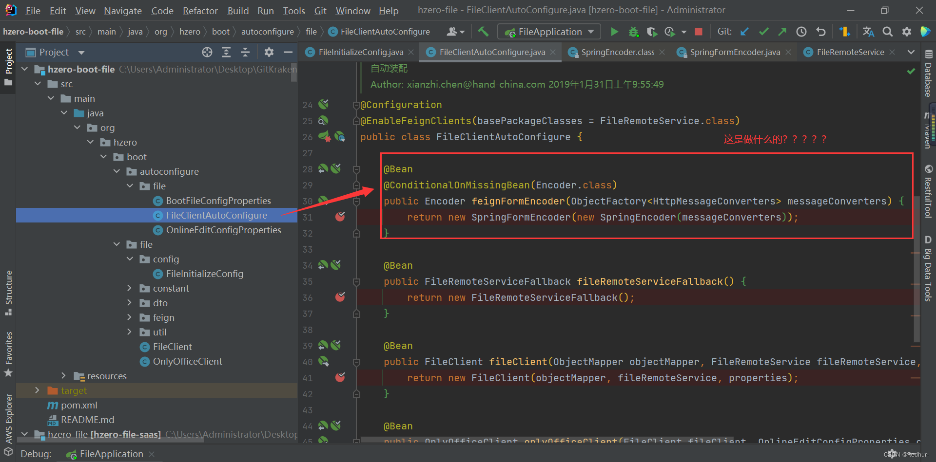Fold the @Configuration annotation block
Image resolution: width=936 pixels, height=462 pixels.
coord(356,105)
